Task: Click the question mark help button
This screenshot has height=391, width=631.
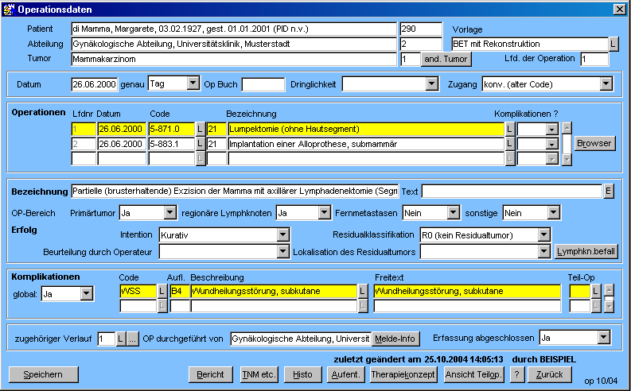Action: 516,374
